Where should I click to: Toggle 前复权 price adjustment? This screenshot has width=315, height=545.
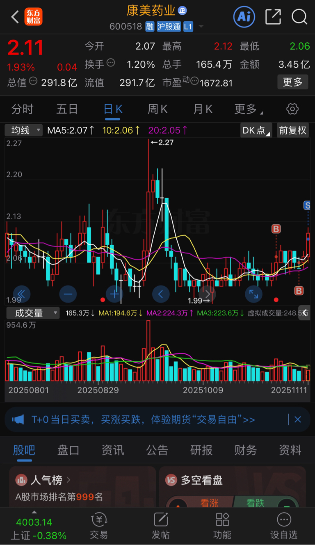[293, 130]
